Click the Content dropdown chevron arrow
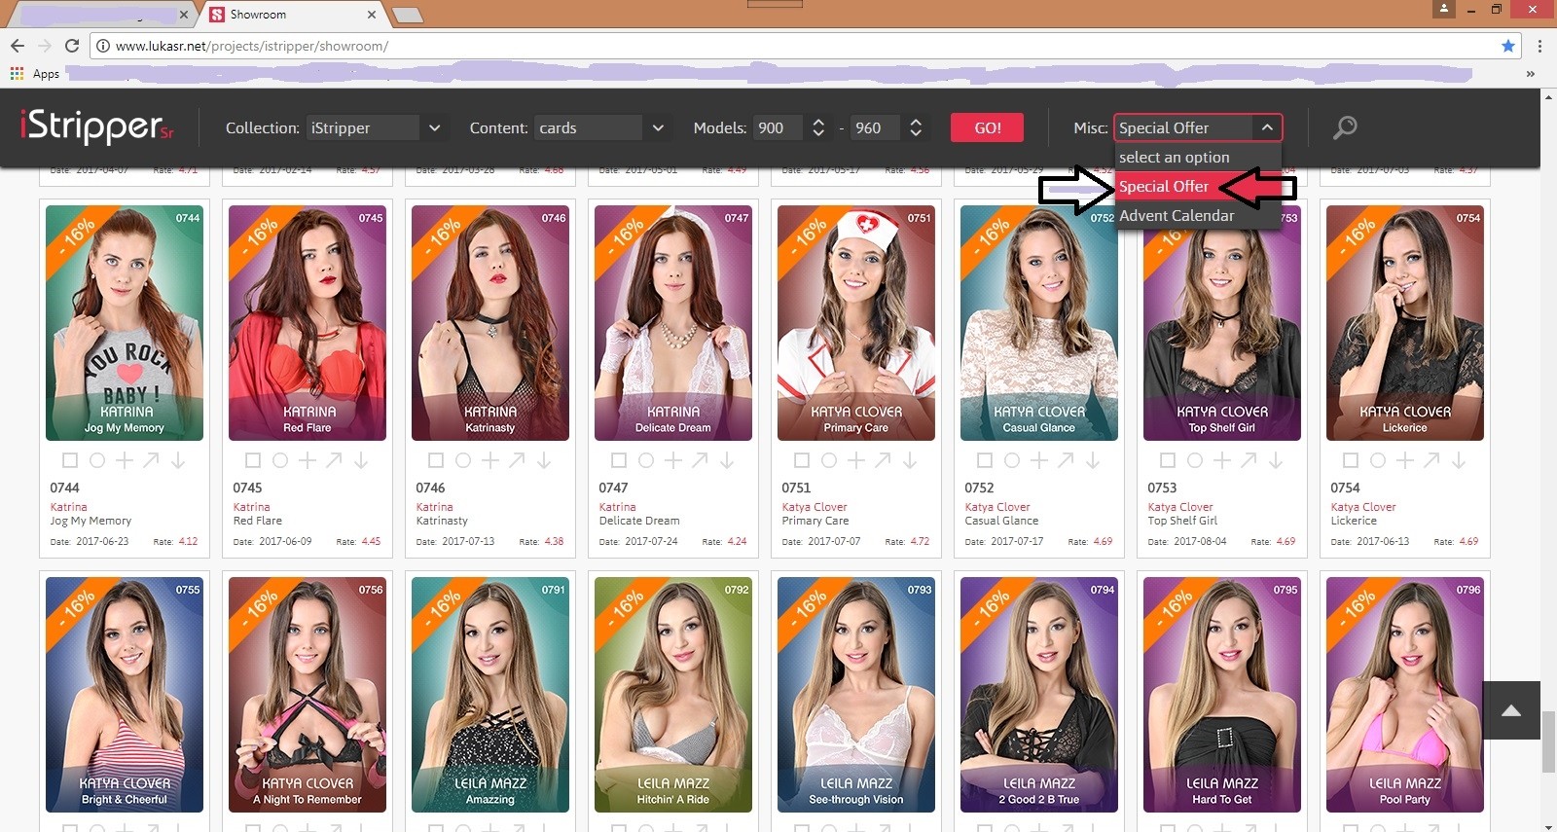 coord(658,127)
